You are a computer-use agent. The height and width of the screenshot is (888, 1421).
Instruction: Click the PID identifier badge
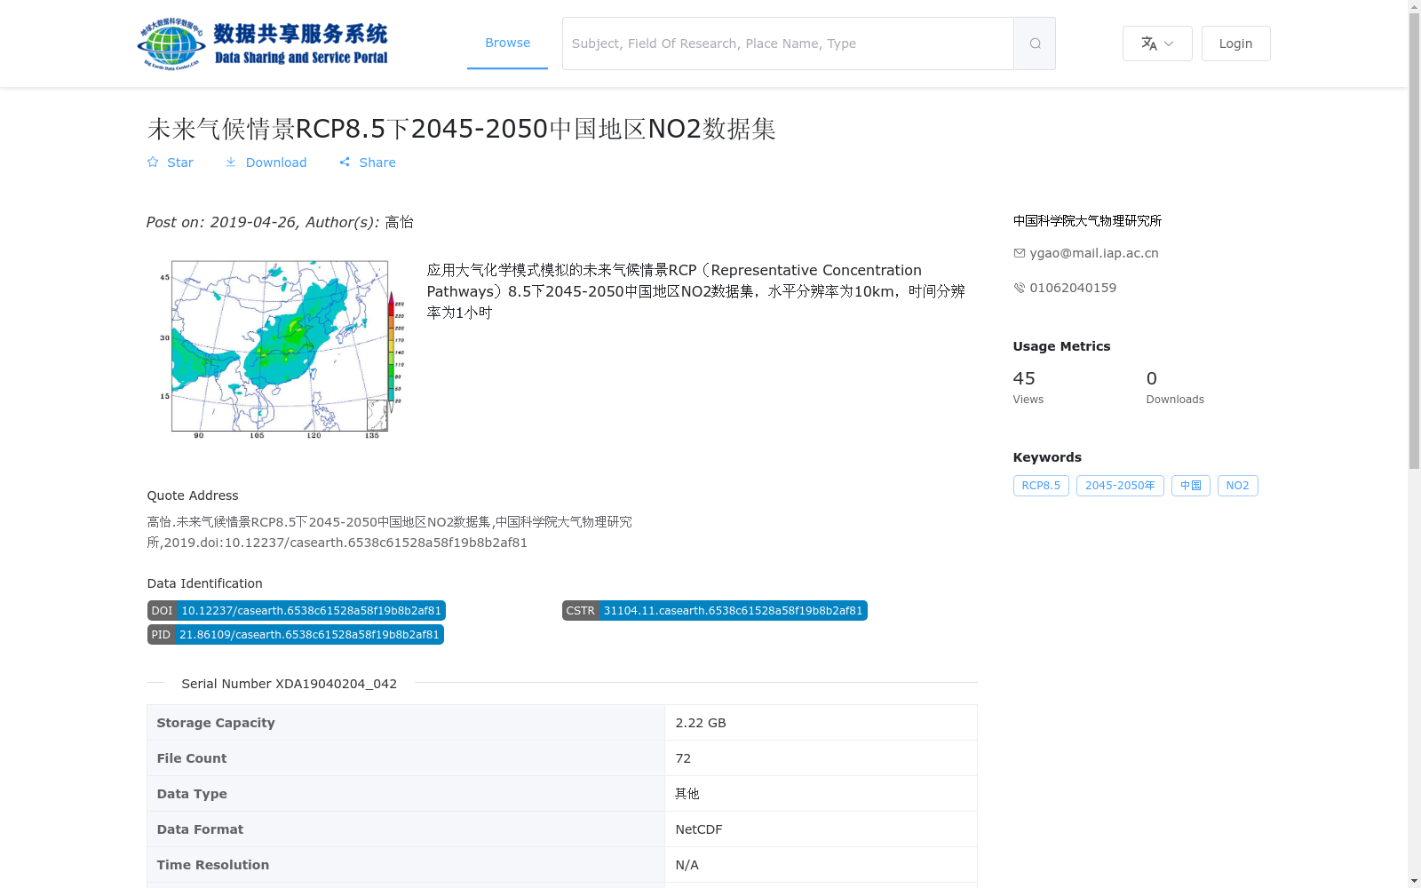pyautogui.click(x=296, y=635)
